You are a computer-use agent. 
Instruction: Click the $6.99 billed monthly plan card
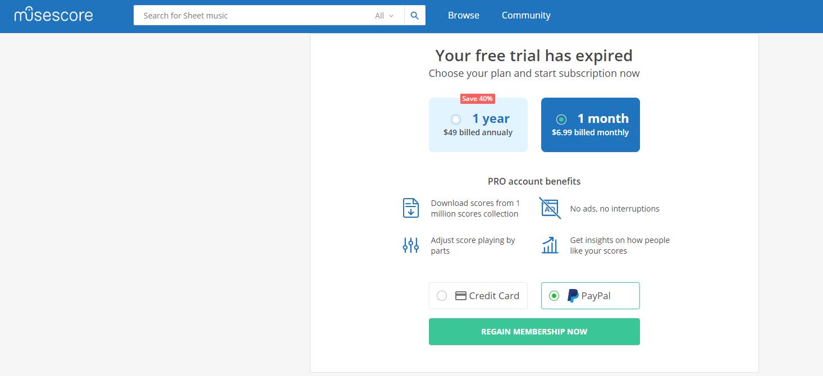point(591,125)
